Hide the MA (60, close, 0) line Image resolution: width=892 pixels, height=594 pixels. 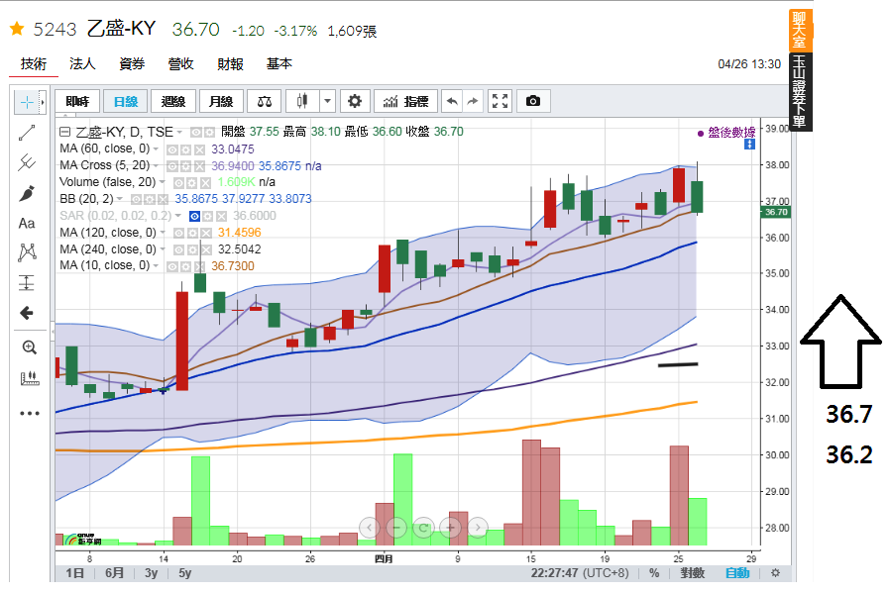(x=171, y=150)
